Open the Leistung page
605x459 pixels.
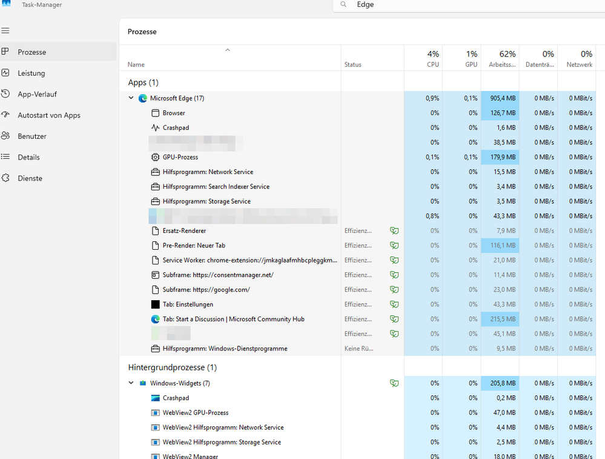[58, 73]
